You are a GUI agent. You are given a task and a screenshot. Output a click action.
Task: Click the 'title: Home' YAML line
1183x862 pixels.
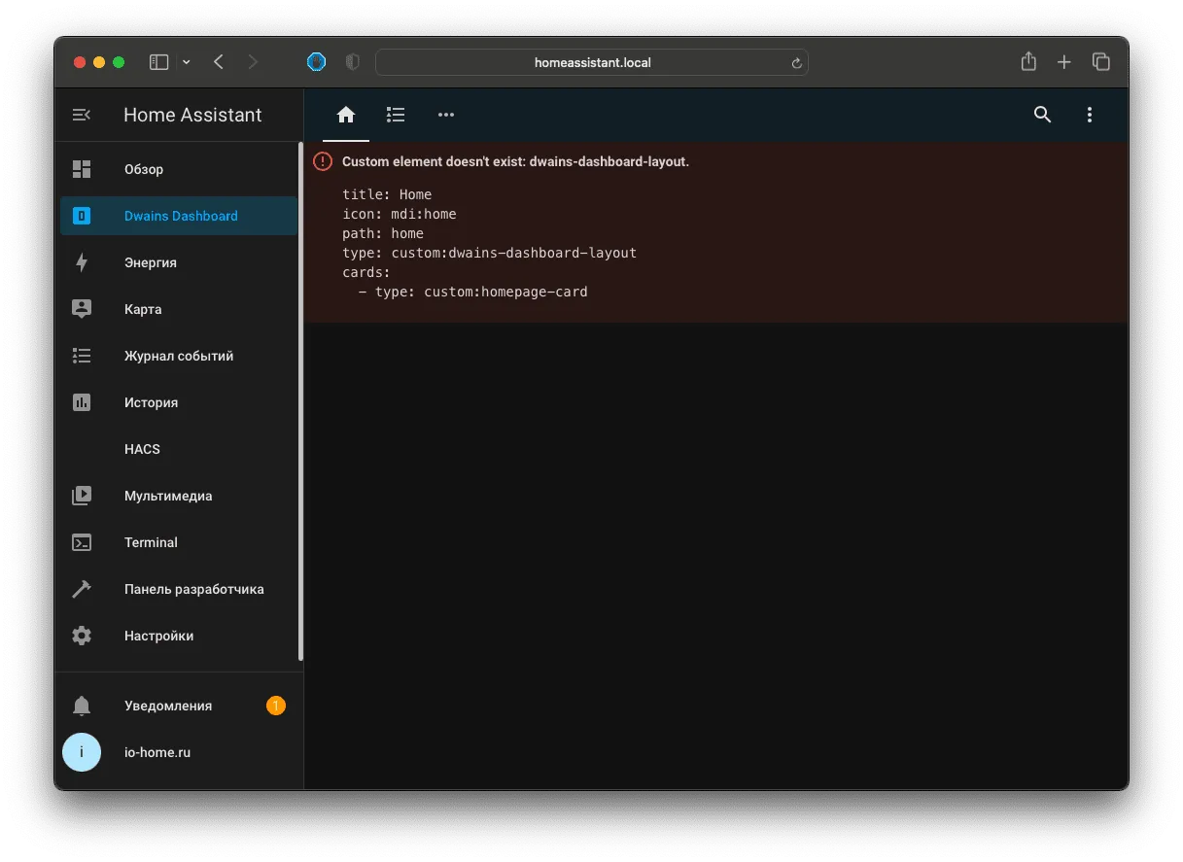pyautogui.click(x=387, y=194)
